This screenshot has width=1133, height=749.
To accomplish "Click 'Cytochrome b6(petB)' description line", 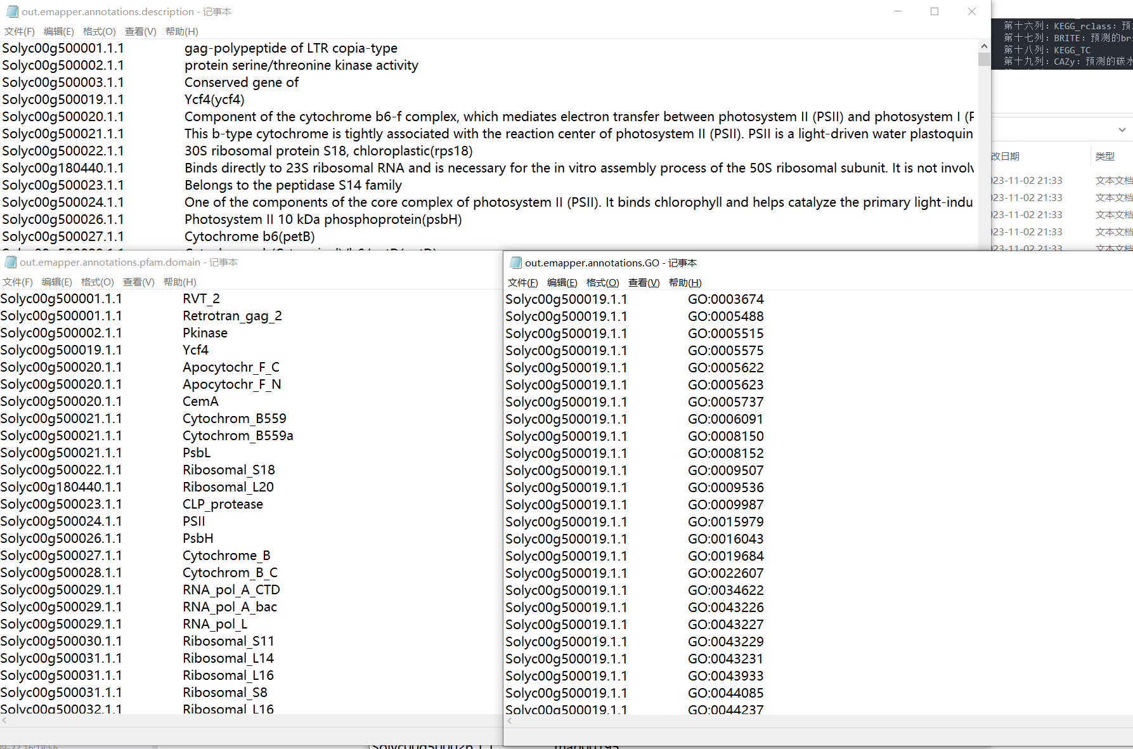I will click(249, 237).
